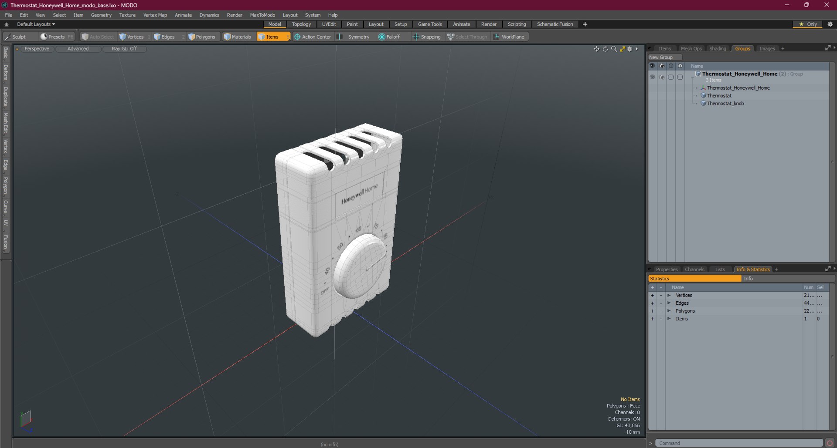Activate Items selection mode
This screenshot has width=837, height=448.
(x=273, y=37)
